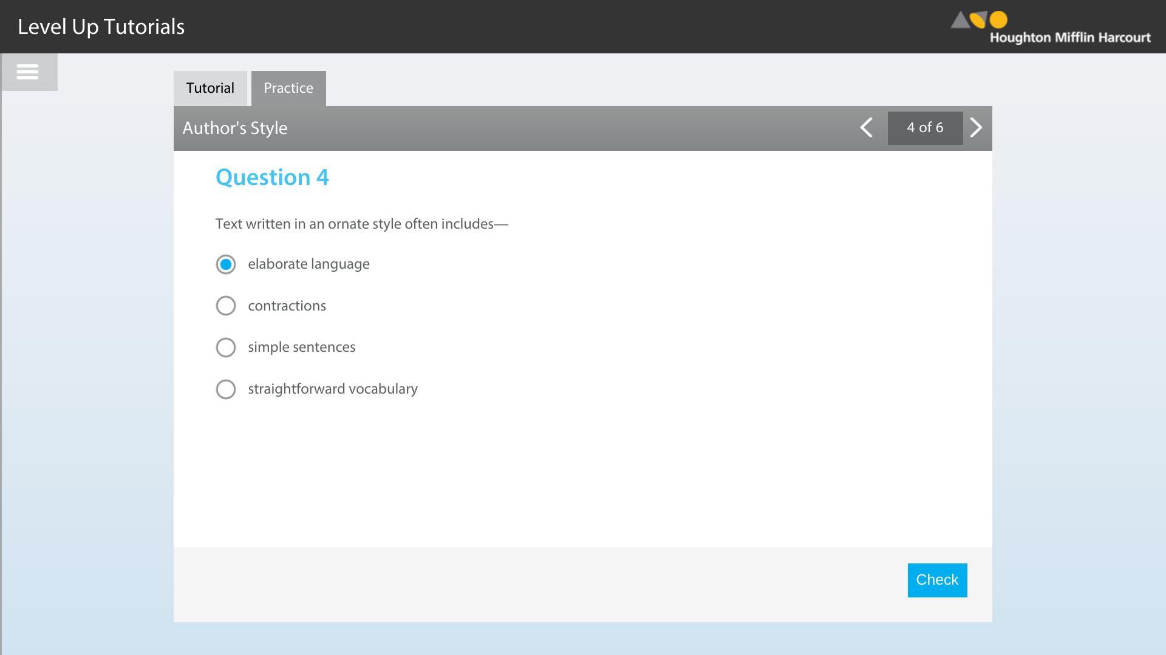Select the straightforward vocabulary radio button

coord(226,389)
